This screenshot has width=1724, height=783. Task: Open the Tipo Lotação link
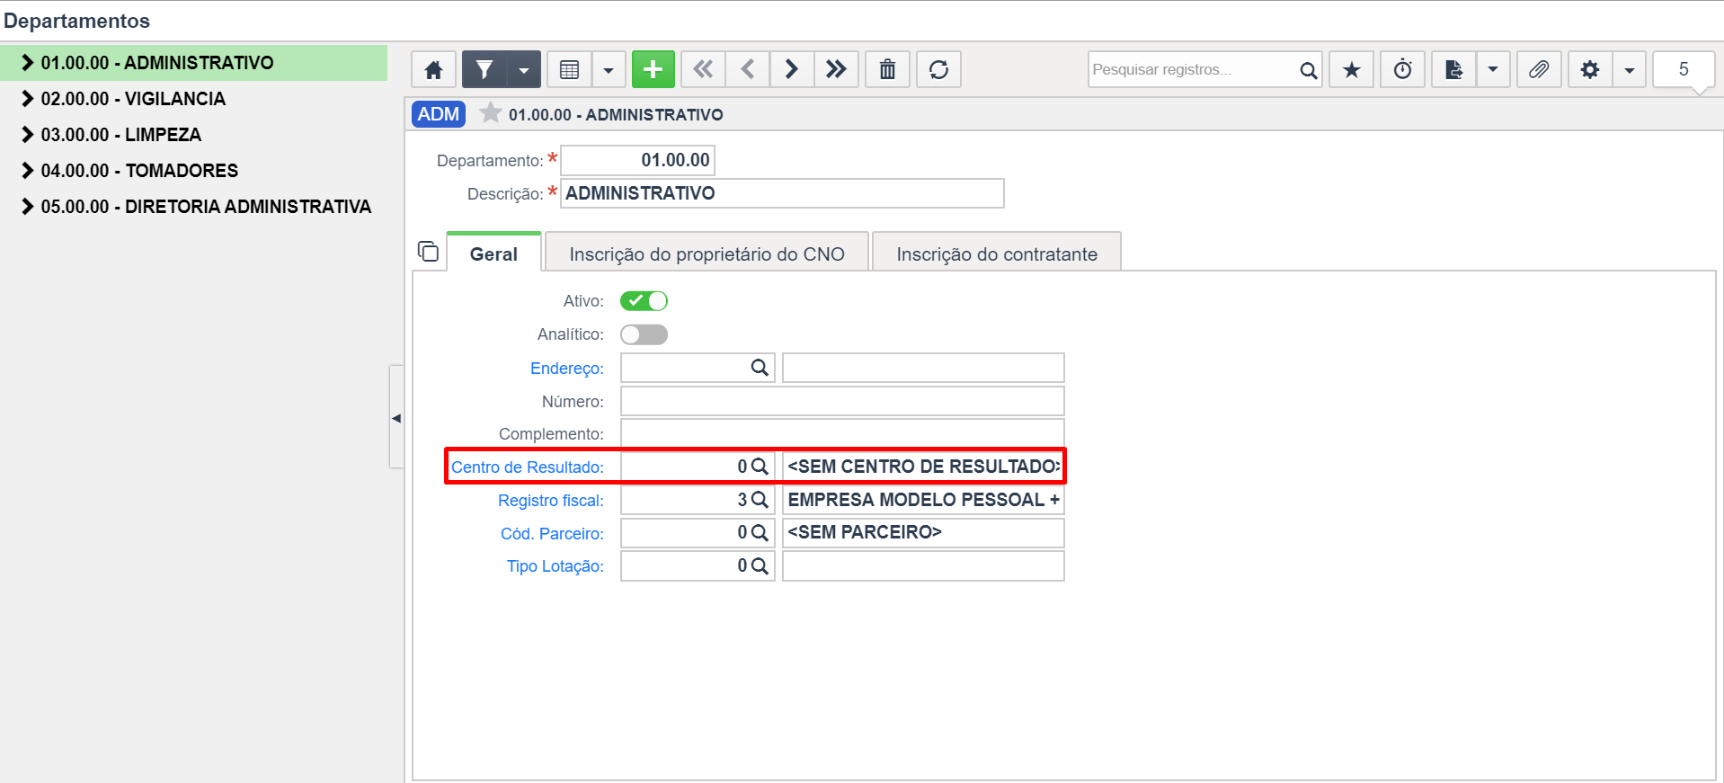pyautogui.click(x=555, y=566)
